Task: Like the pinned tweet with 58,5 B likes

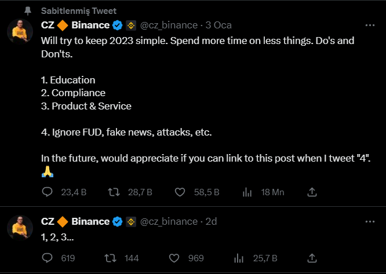Action: point(180,192)
